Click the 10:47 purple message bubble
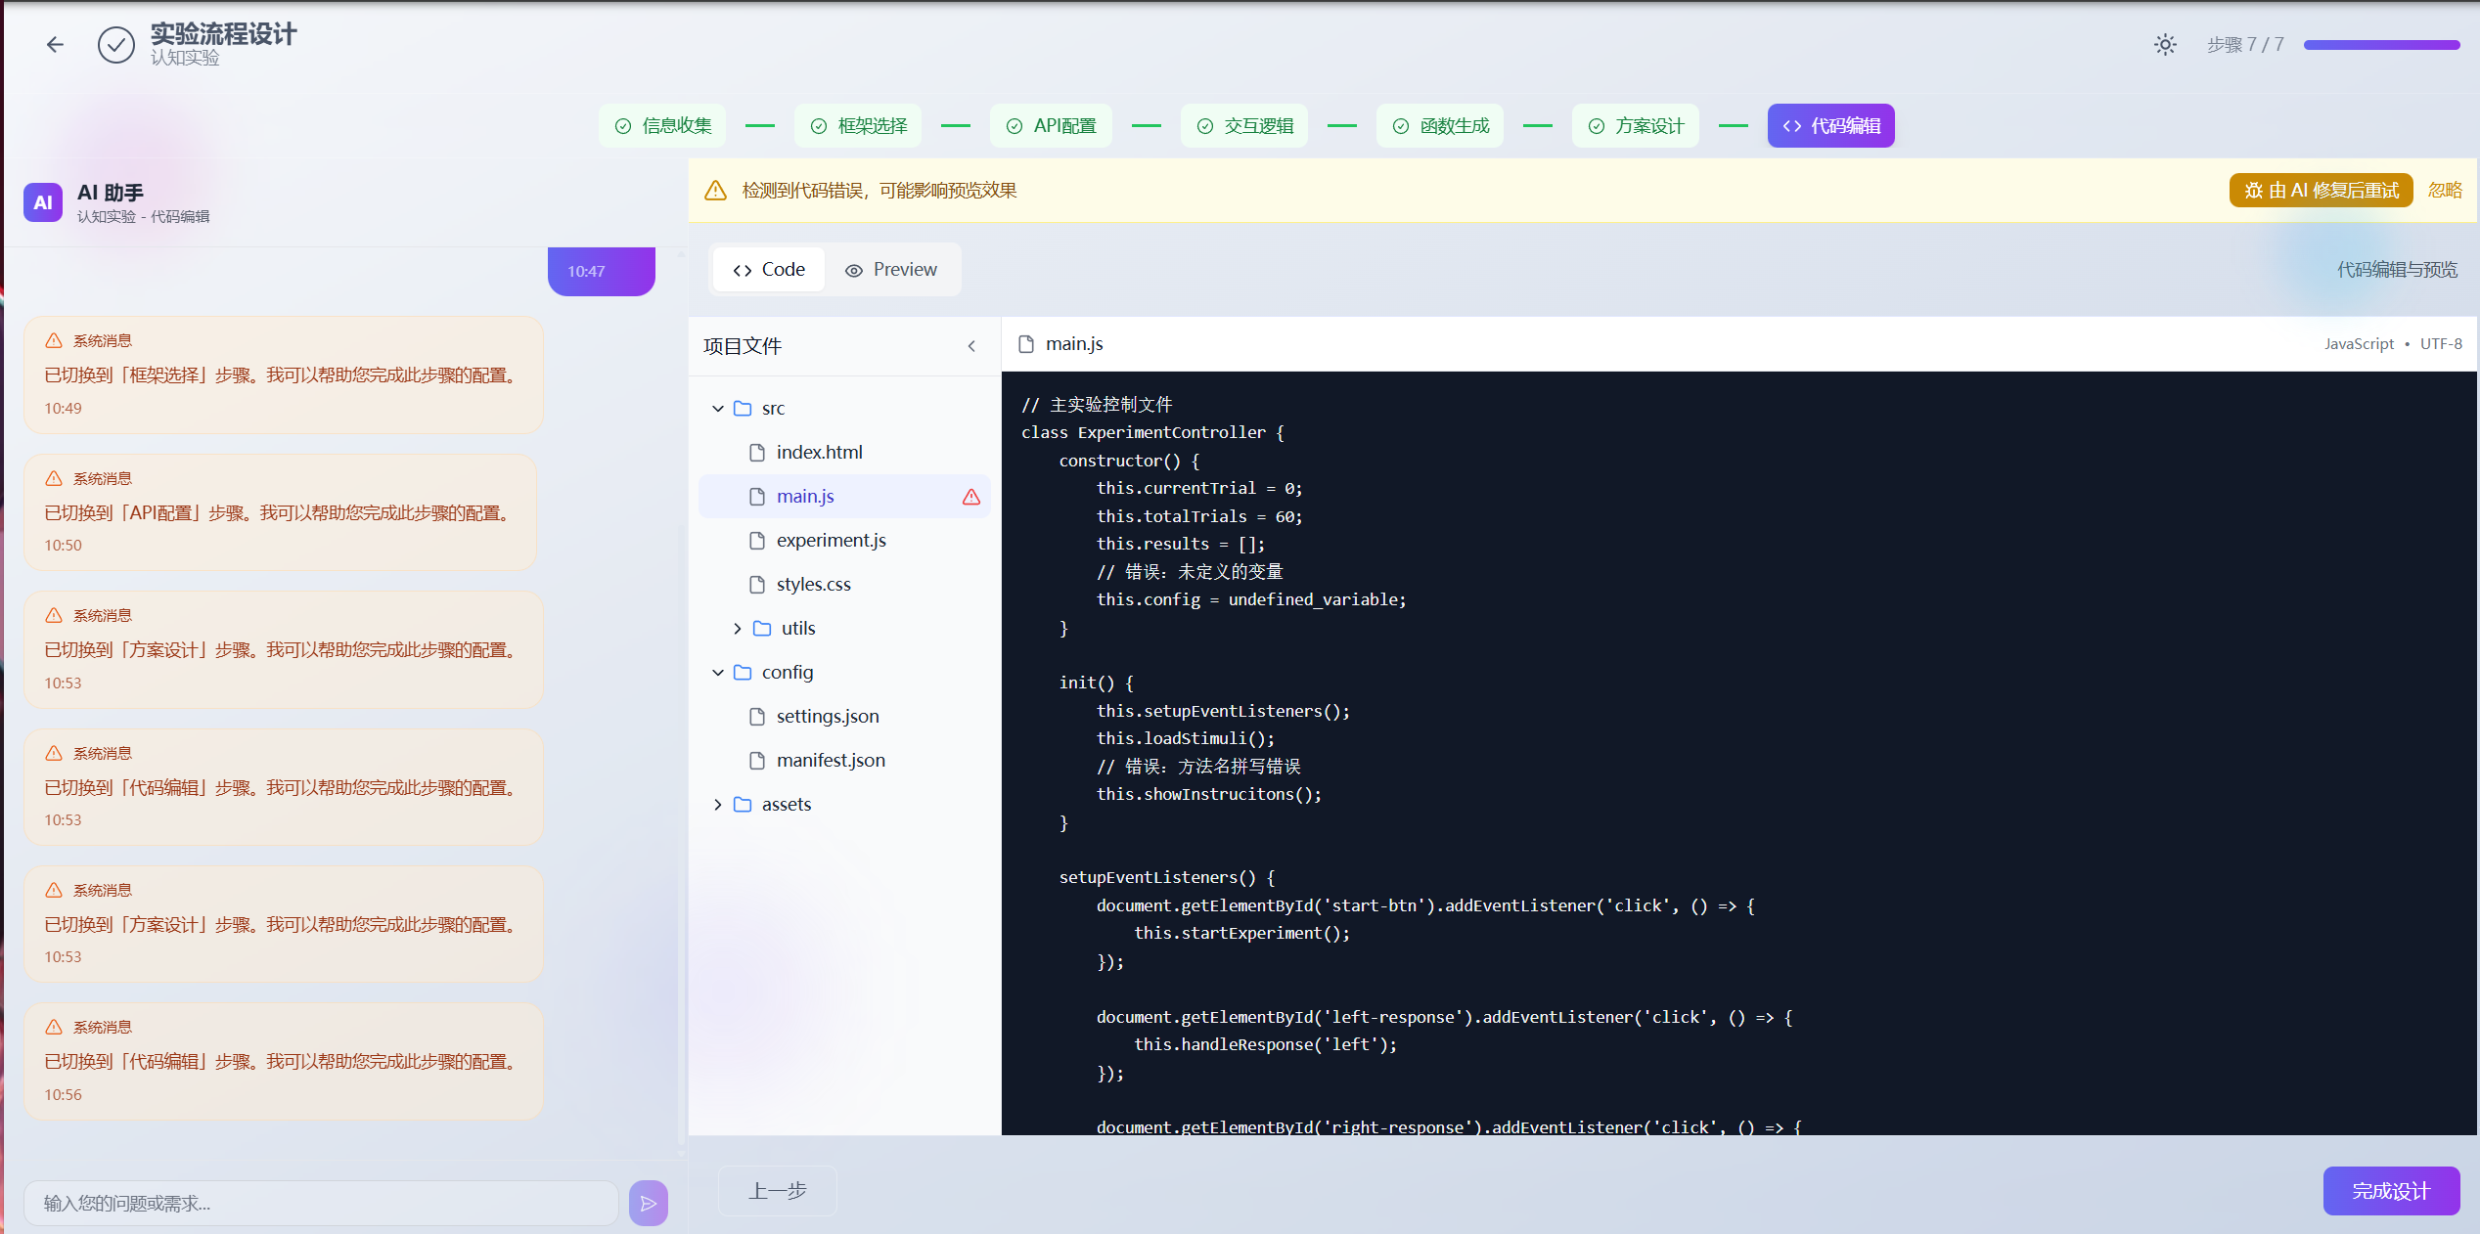Viewport: 2480px width, 1234px height. (601, 271)
